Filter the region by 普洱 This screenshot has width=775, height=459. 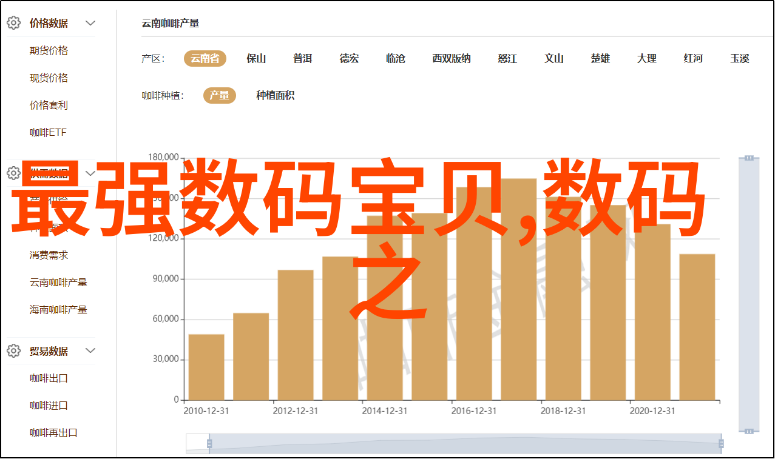(x=302, y=58)
